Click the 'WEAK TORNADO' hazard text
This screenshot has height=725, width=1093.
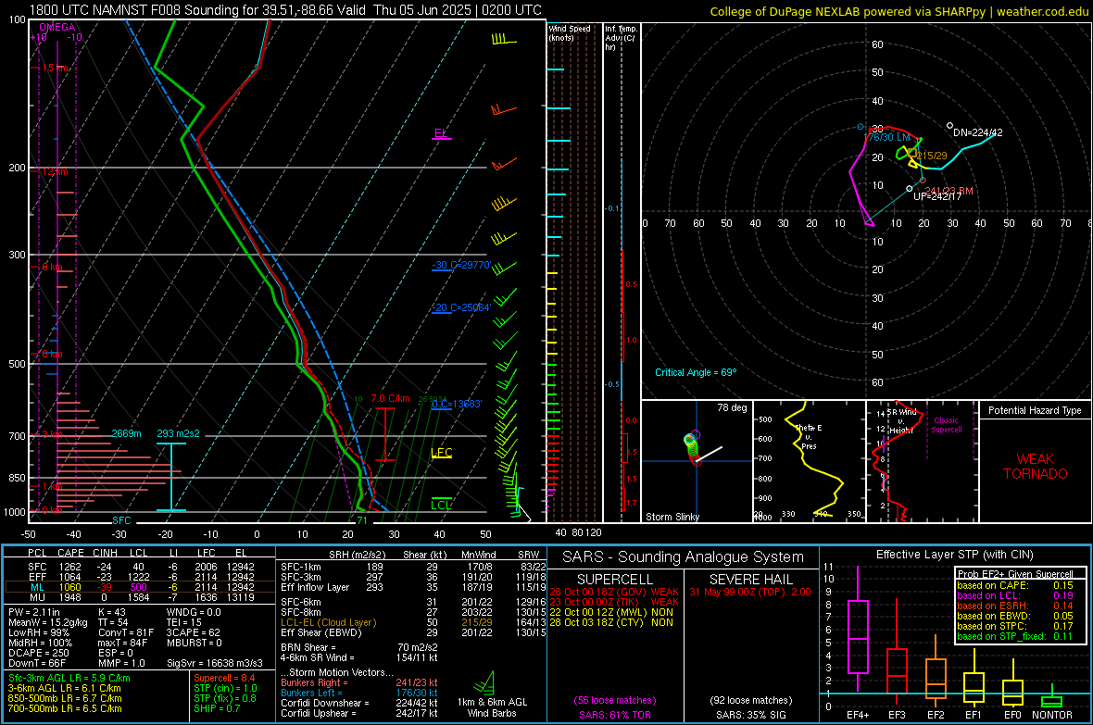click(x=1036, y=467)
